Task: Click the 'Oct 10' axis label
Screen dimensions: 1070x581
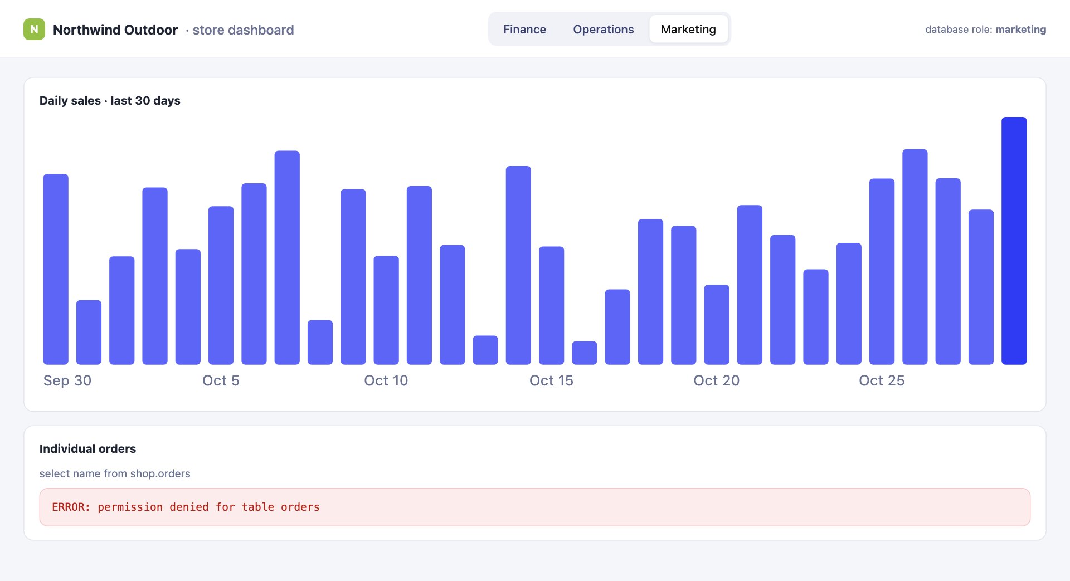Action: pyautogui.click(x=386, y=380)
